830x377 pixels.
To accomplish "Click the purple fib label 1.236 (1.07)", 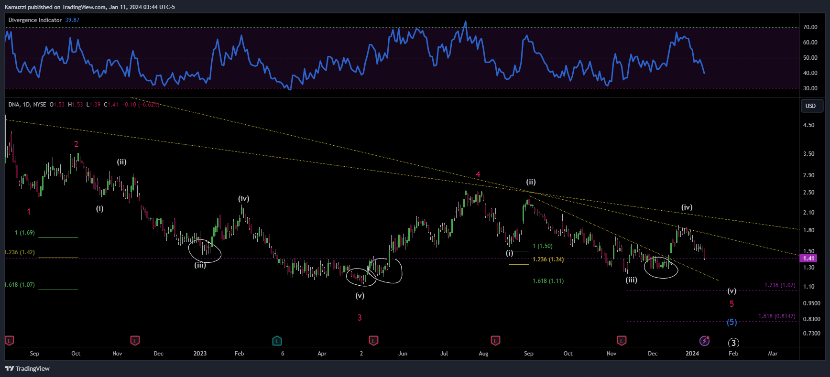I will (780, 285).
